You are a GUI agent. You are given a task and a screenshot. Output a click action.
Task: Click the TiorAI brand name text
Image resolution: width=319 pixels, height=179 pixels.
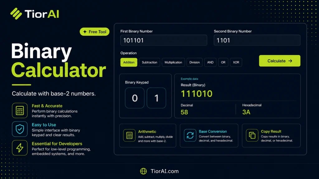click(x=42, y=14)
